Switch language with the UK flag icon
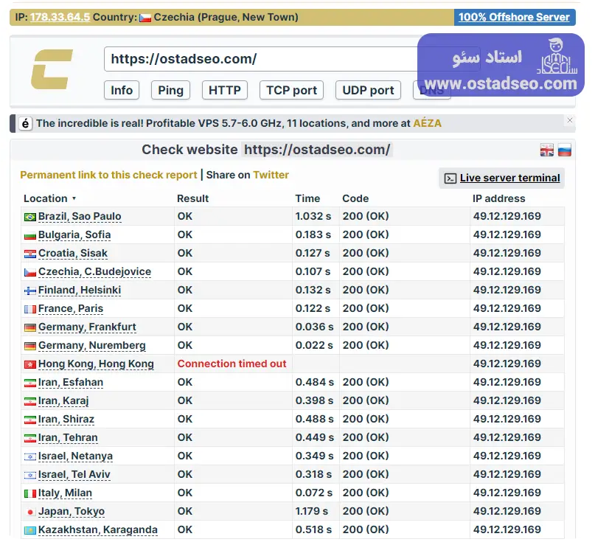This screenshot has width=595, height=542. tap(547, 150)
